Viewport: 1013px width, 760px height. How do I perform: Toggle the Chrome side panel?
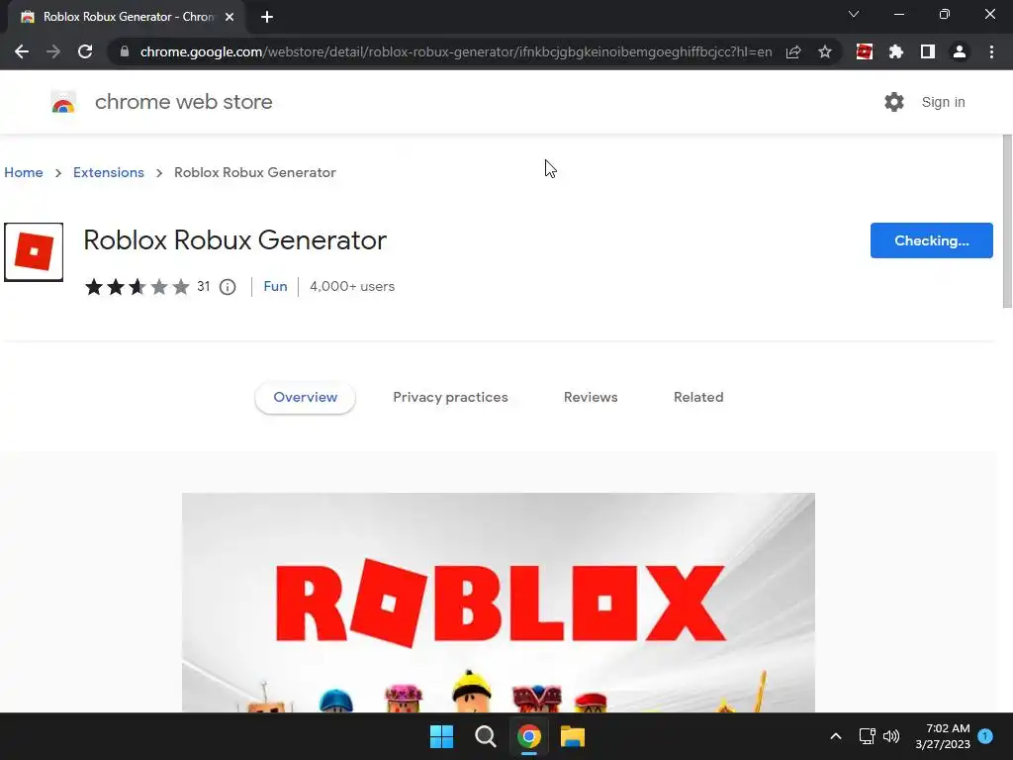(x=928, y=51)
